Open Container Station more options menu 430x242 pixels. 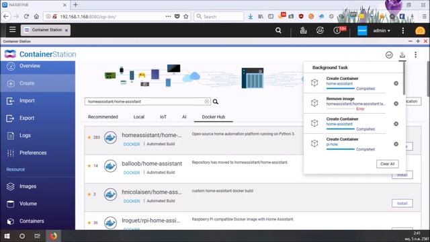[415, 54]
